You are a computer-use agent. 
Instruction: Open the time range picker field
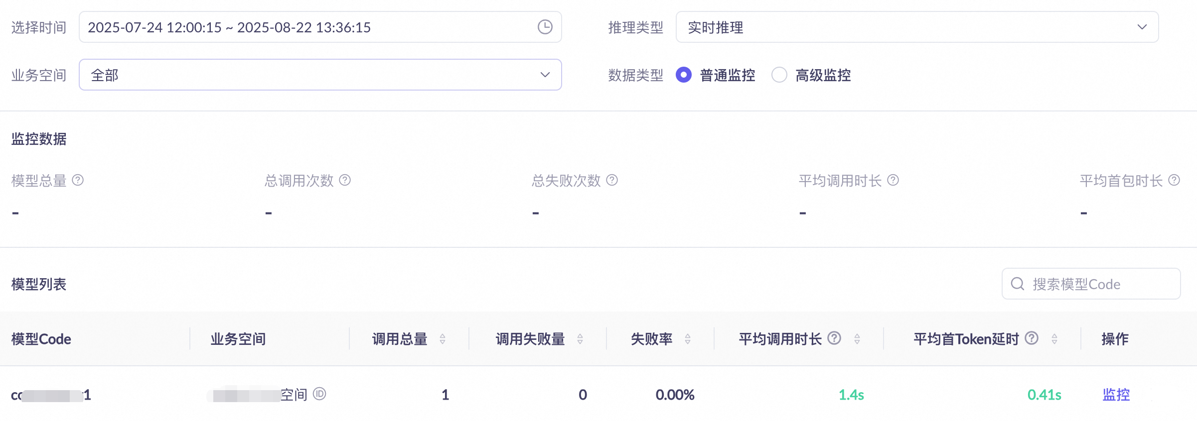pyautogui.click(x=320, y=27)
